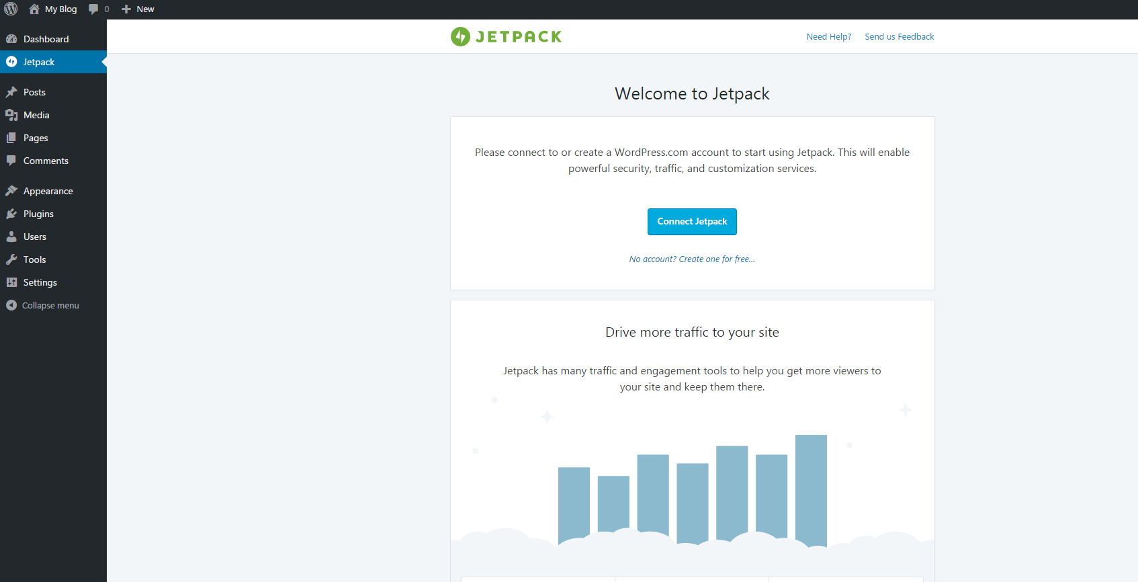Click the Drive more traffic to your site heading
This screenshot has width=1138, height=582.
coord(692,332)
